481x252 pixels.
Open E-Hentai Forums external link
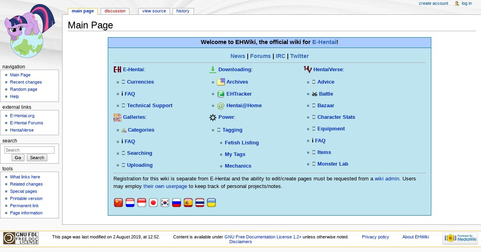pos(26,123)
